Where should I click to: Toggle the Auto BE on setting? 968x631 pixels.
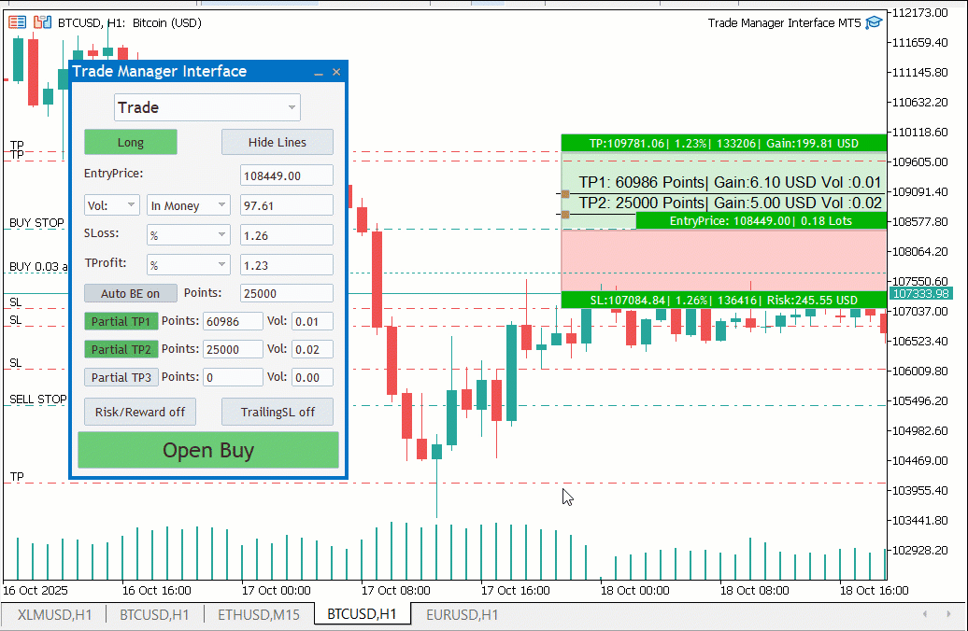(130, 292)
